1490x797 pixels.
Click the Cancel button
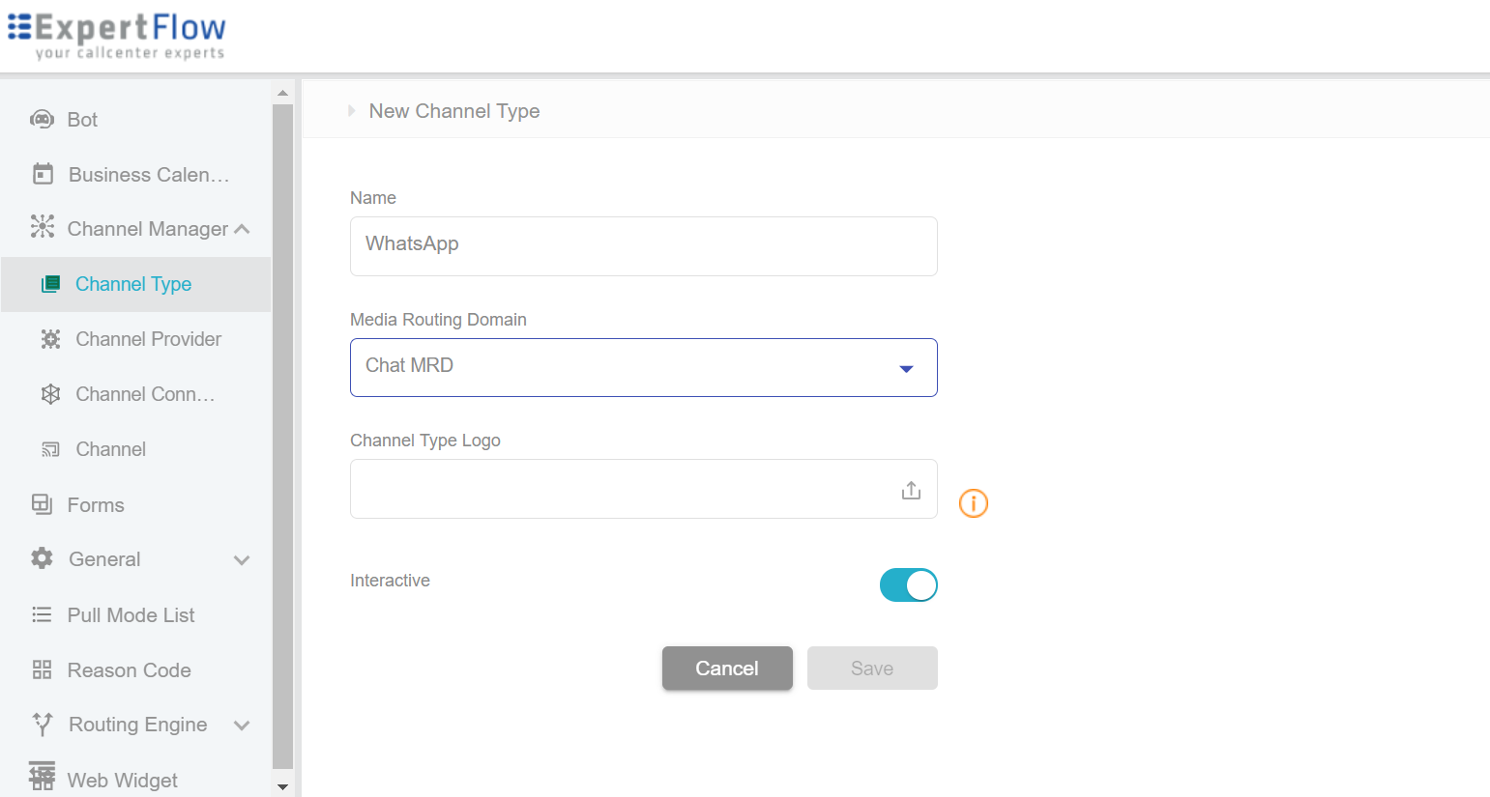[727, 668]
